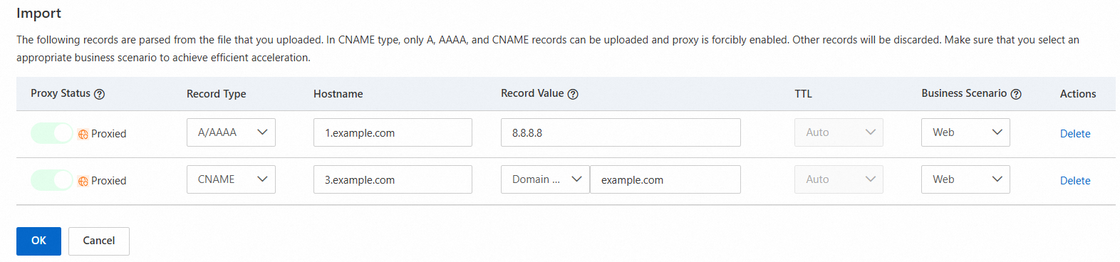
Task: Click the orange proxied globe icon for 1.example.com
Action: [x=83, y=134]
